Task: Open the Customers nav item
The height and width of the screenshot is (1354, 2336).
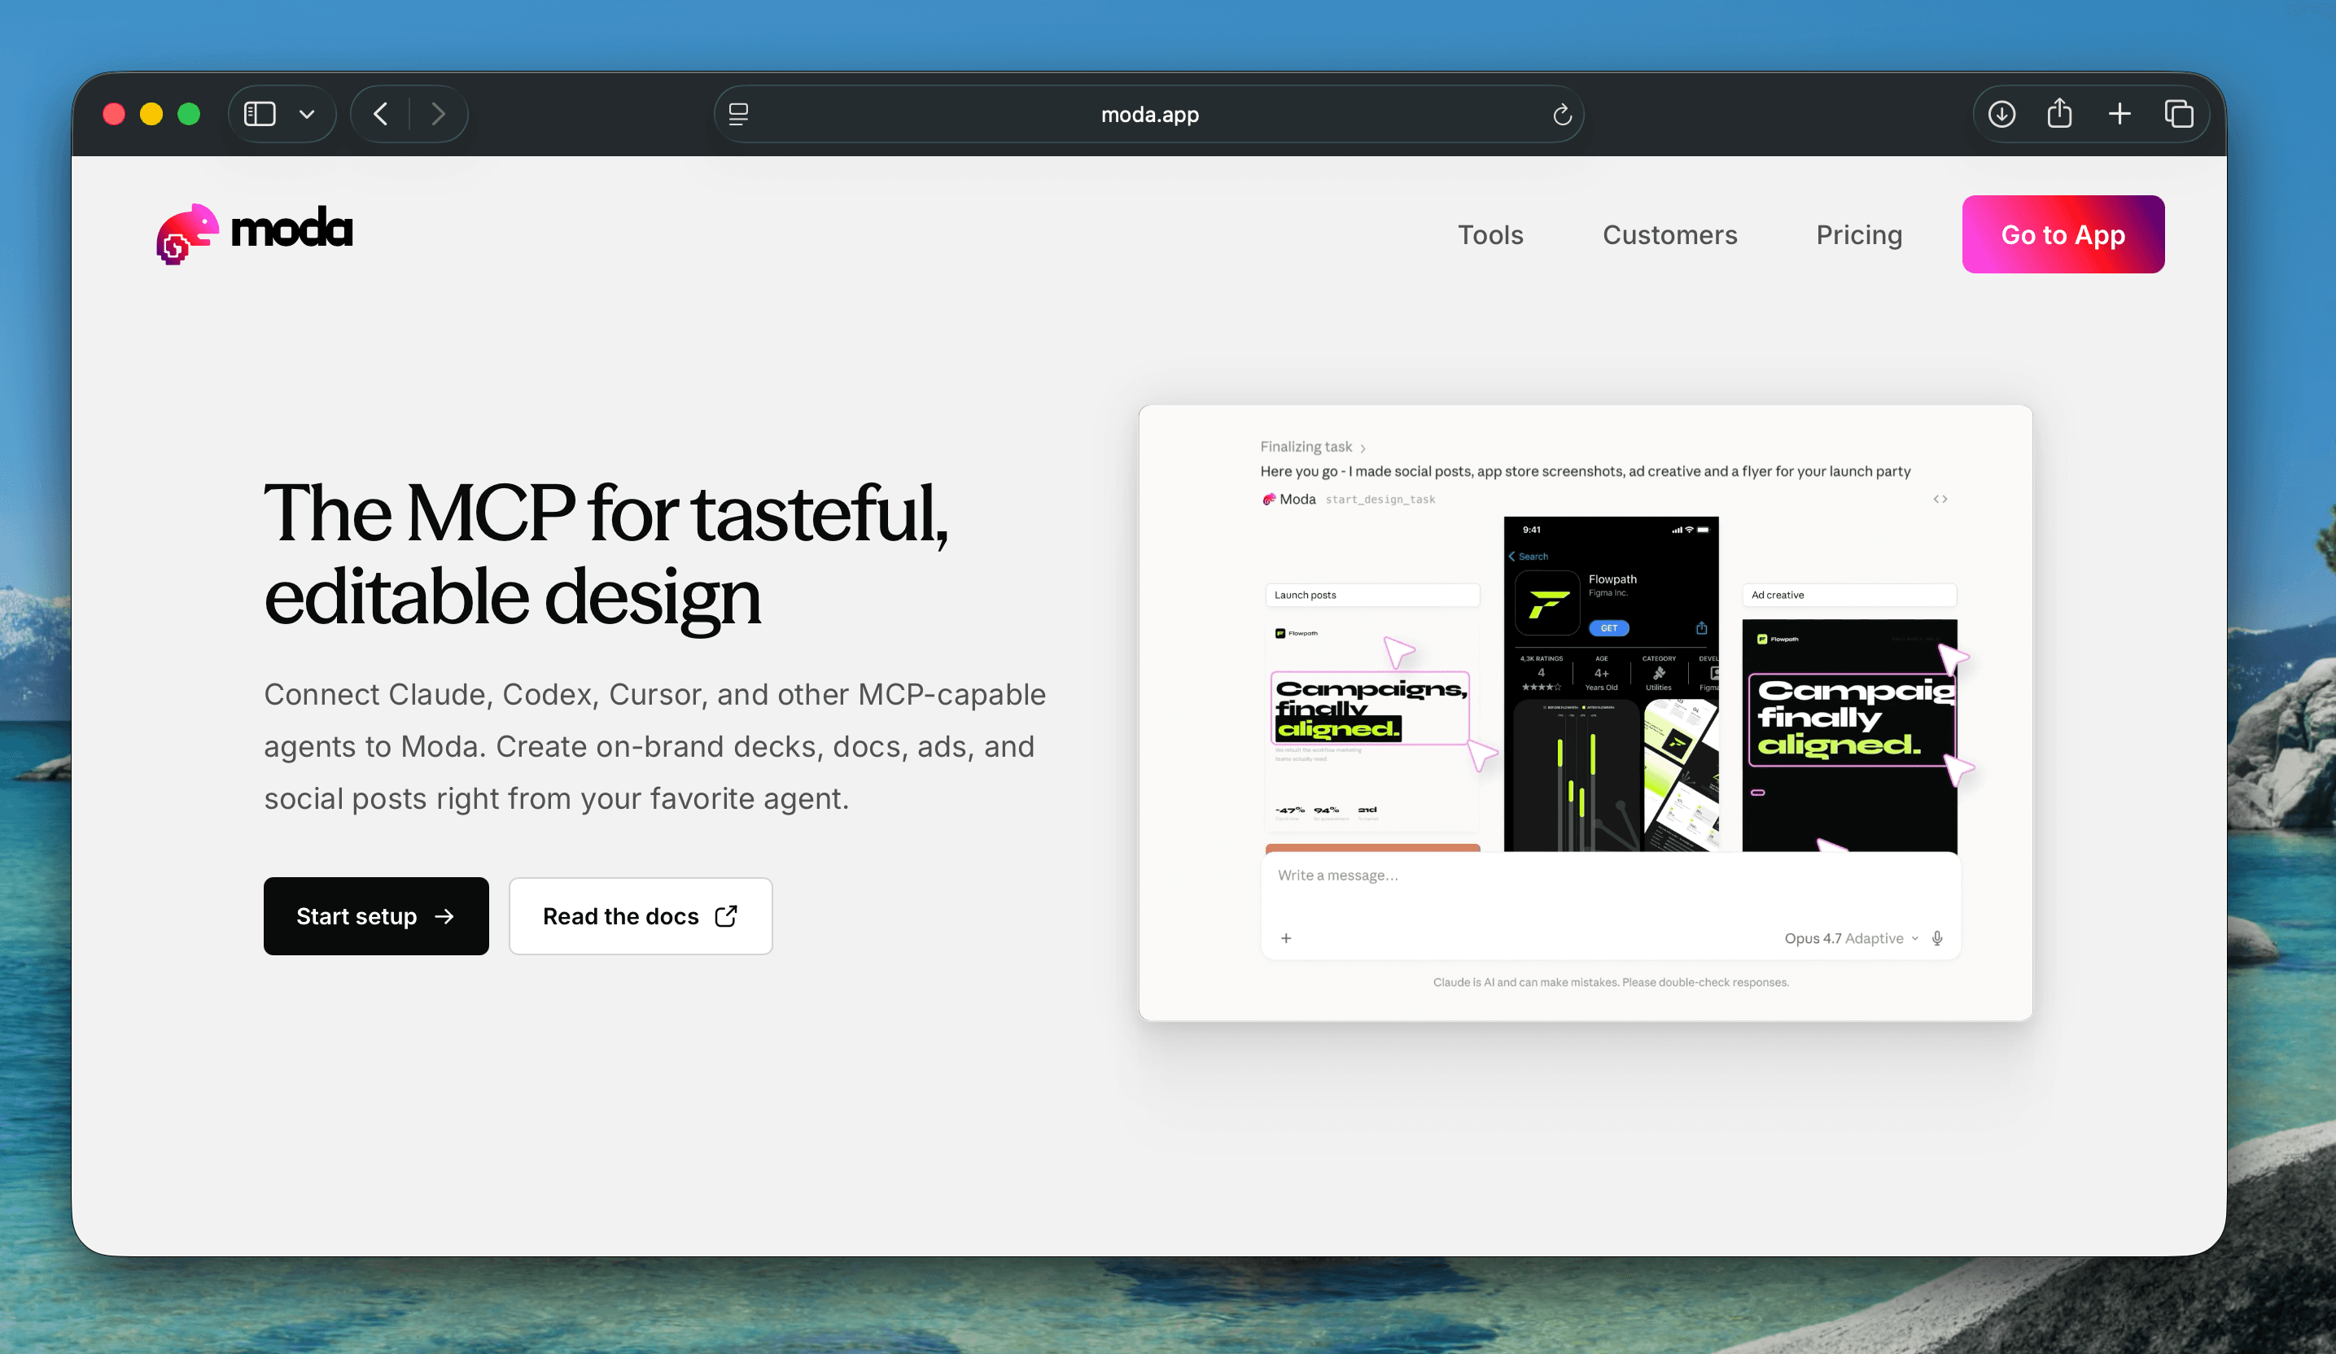Action: point(1669,234)
